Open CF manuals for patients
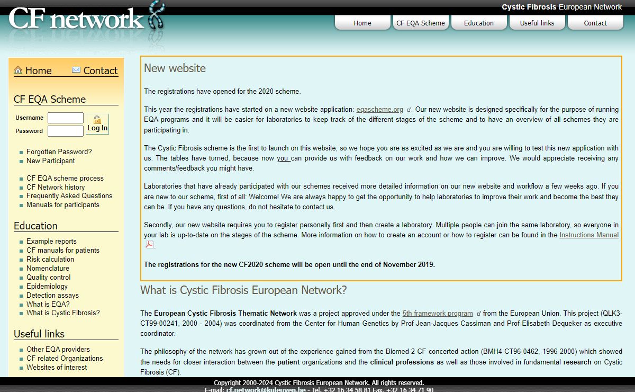The image size is (635, 392). point(63,250)
